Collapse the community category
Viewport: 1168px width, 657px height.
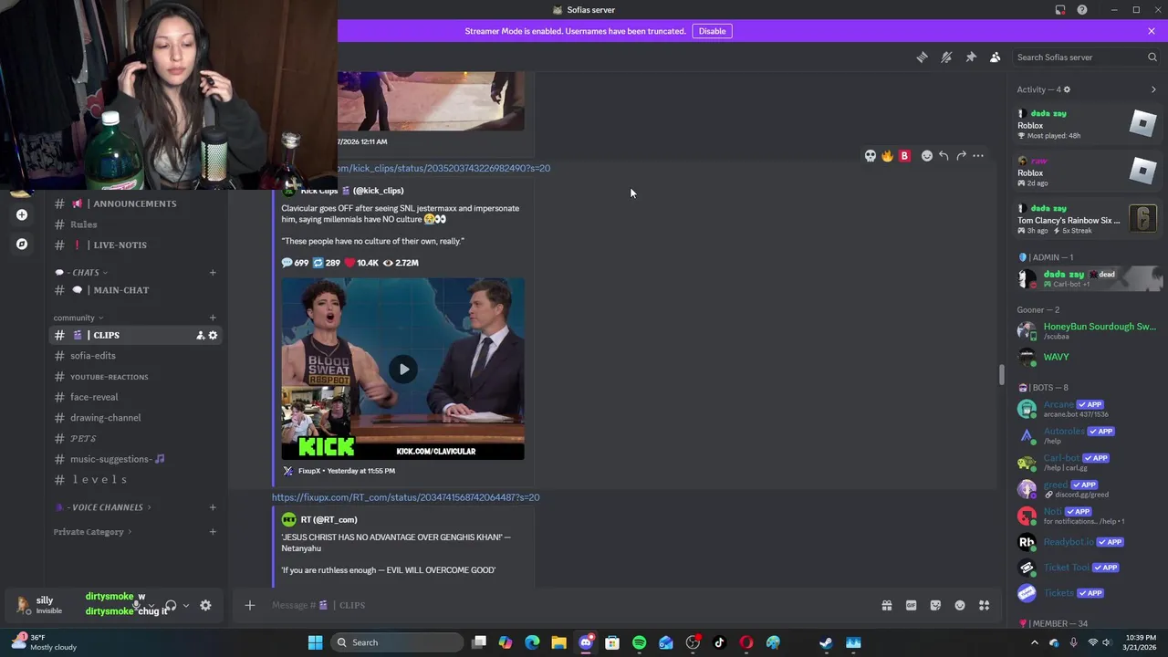(78, 318)
